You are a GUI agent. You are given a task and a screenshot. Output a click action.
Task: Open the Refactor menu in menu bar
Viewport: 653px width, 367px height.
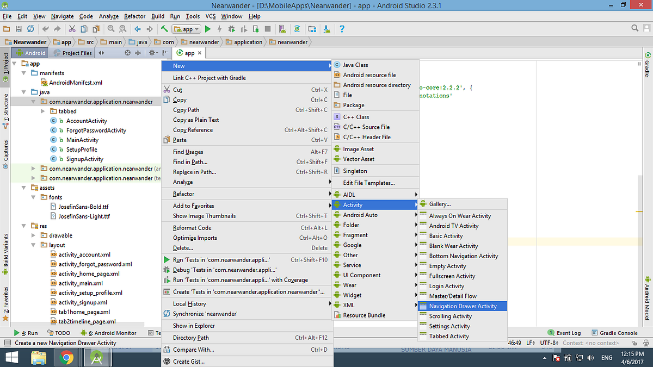[134, 16]
